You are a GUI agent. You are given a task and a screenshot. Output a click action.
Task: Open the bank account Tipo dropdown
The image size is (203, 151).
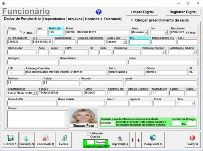(193, 103)
